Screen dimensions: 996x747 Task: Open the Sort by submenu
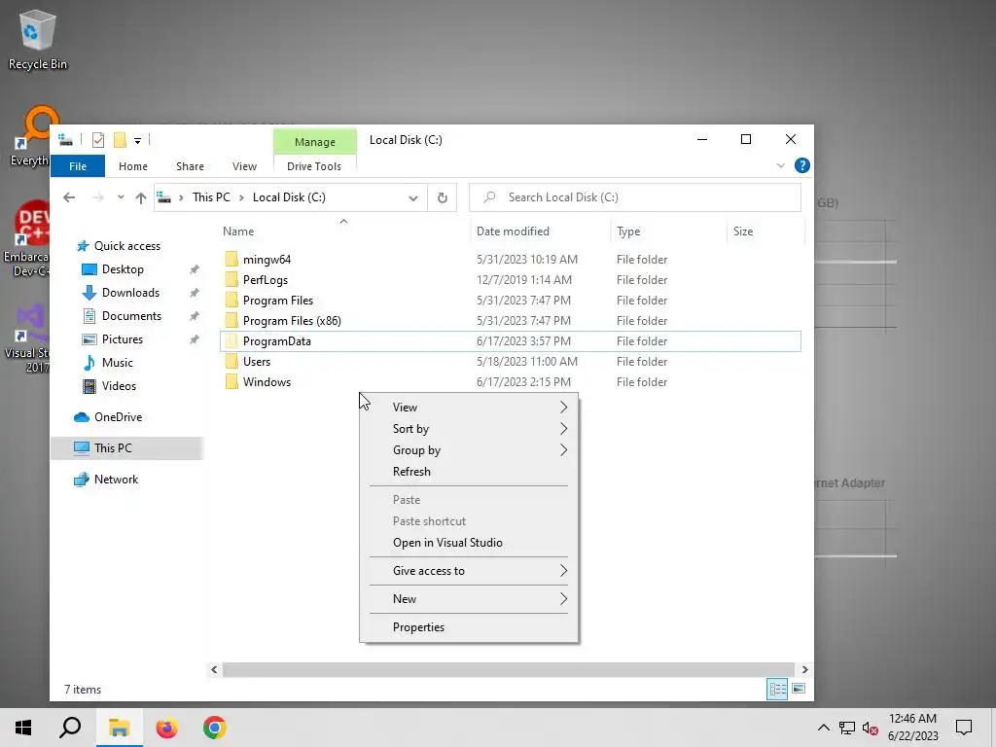tap(469, 429)
